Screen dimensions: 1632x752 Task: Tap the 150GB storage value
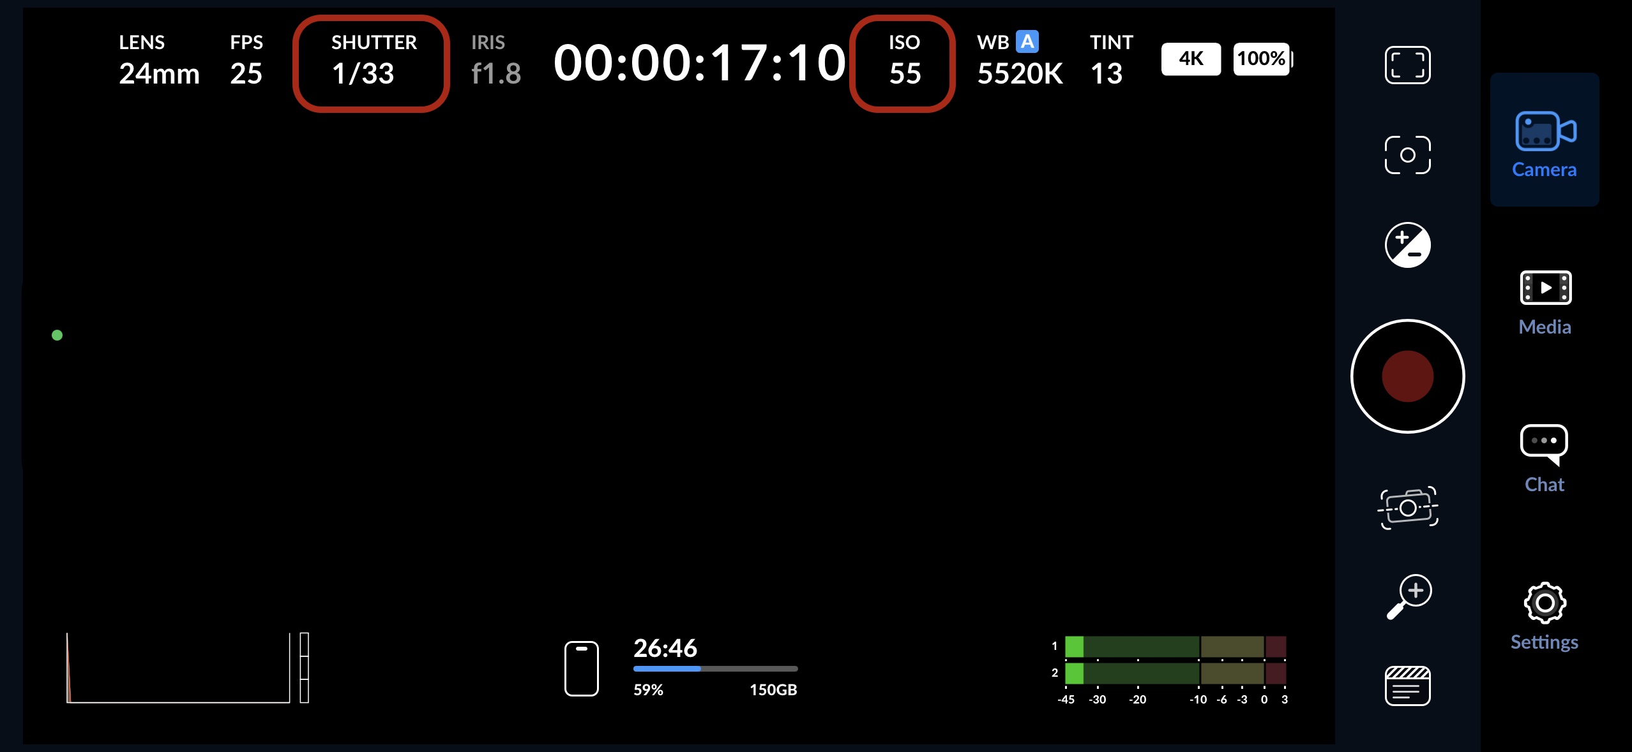point(773,690)
